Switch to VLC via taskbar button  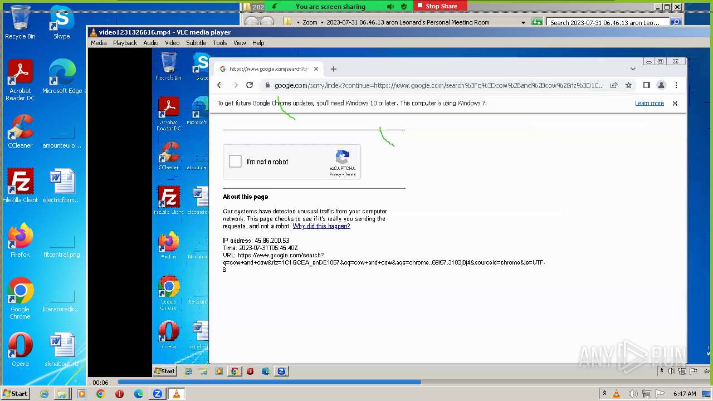(x=177, y=394)
